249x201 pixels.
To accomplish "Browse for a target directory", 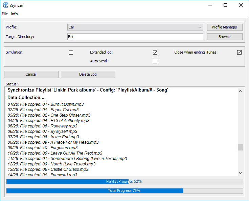I will (x=225, y=37).
